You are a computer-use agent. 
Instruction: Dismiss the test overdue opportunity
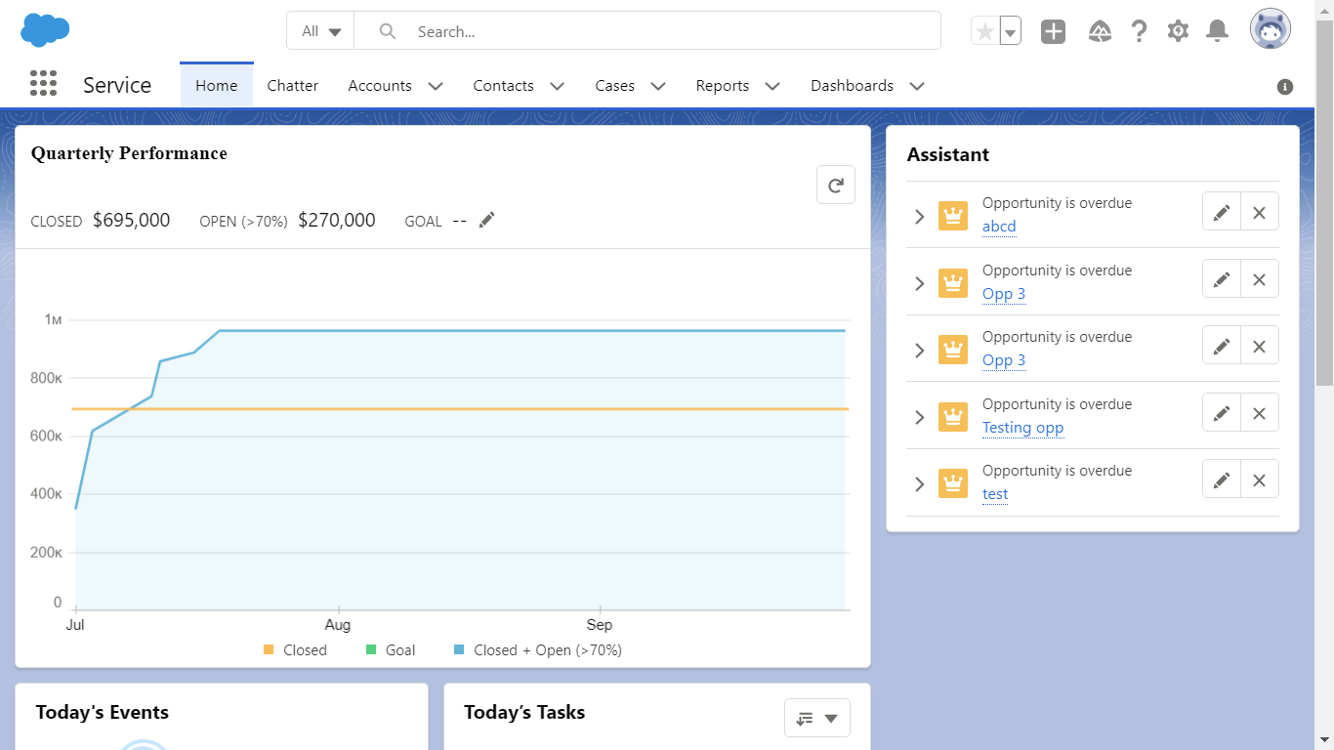point(1259,479)
